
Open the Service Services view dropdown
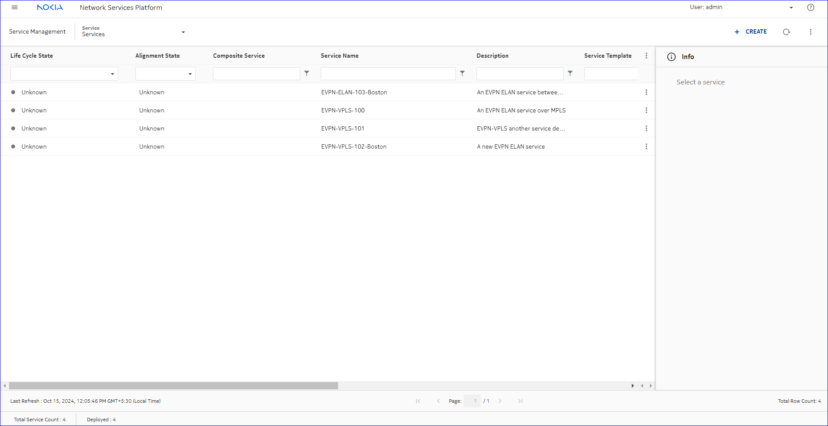[x=183, y=32]
